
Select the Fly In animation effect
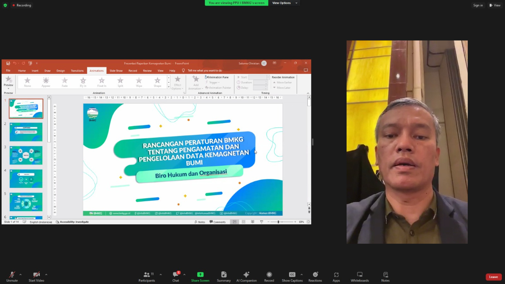83,82
